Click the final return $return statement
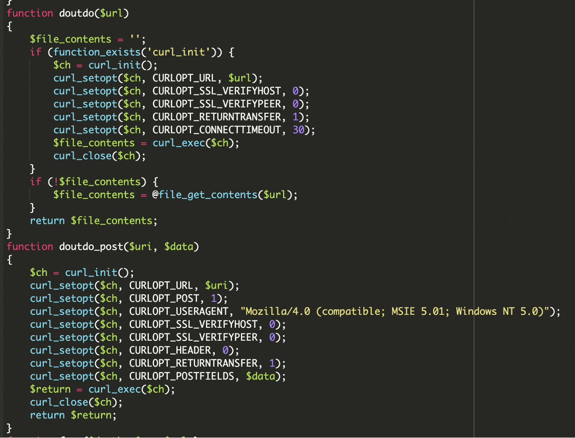This screenshot has width=575, height=438. point(73,415)
